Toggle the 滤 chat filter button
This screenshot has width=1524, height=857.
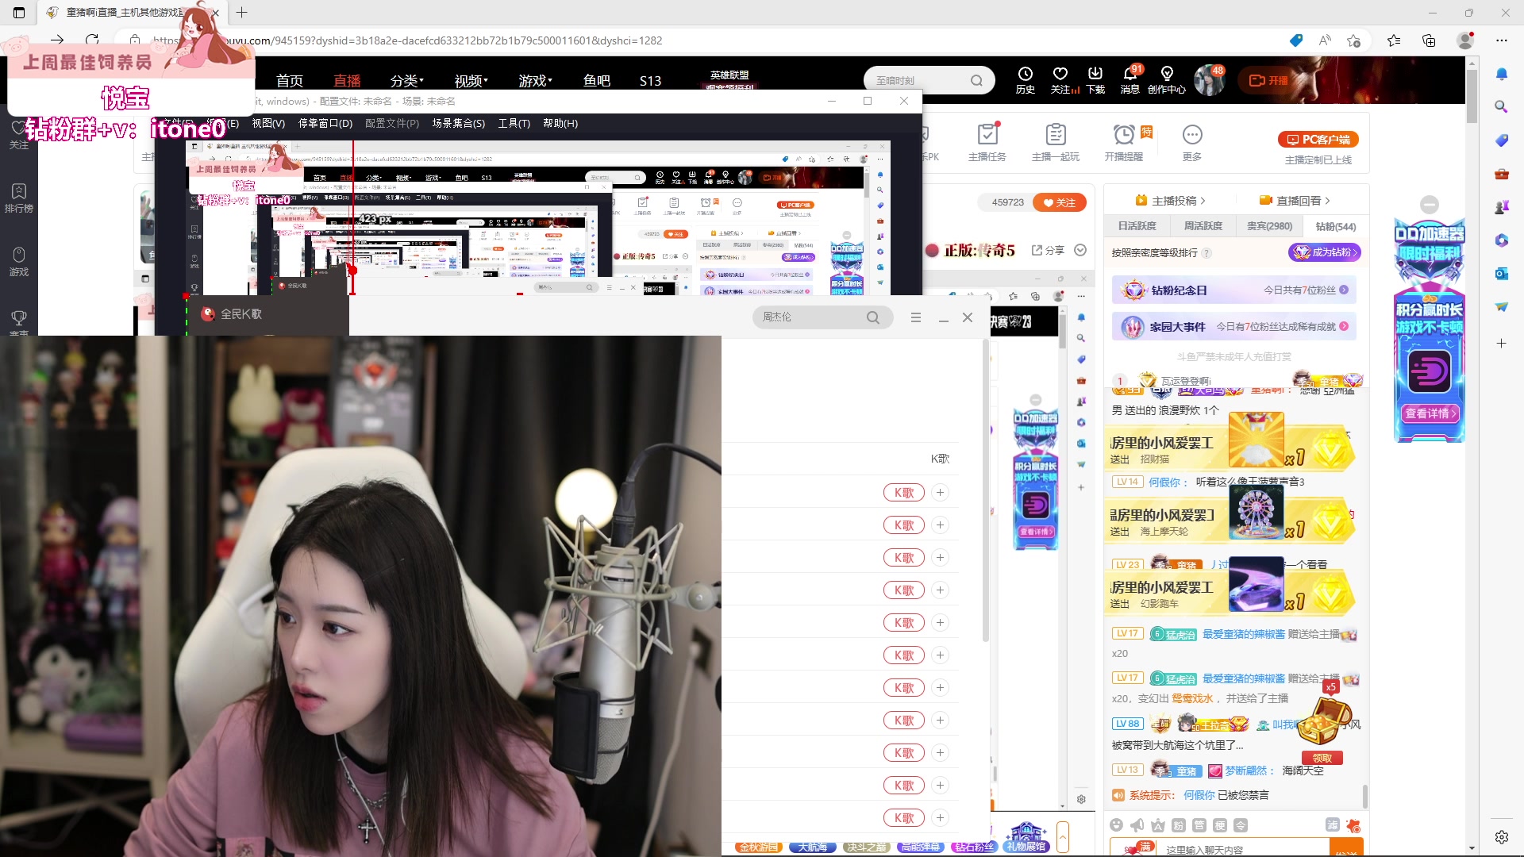point(1332,825)
